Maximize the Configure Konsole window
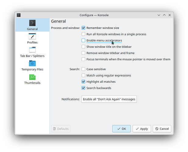 (164, 15)
